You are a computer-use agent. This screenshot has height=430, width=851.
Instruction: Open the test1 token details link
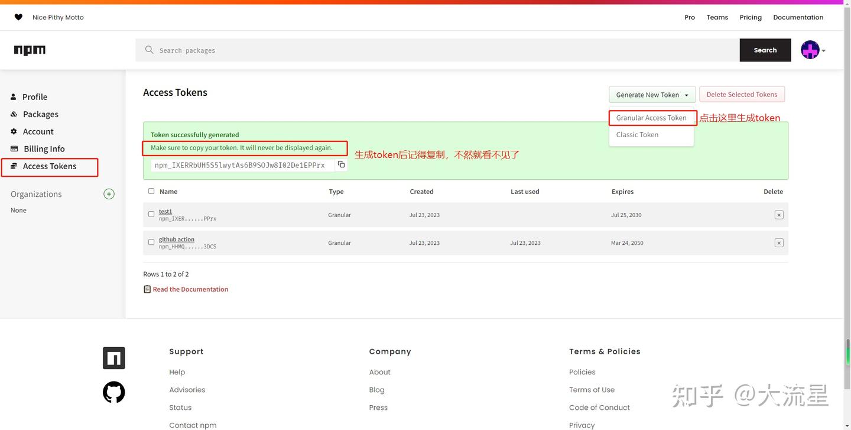(x=165, y=211)
